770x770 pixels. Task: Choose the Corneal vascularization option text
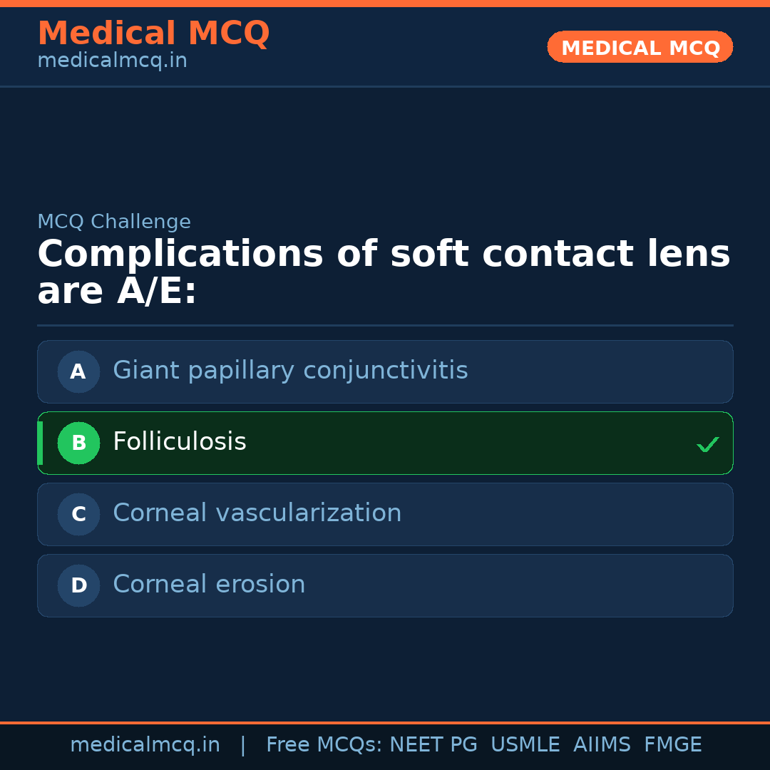257,513
